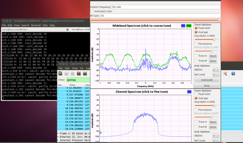The image size is (243, 143).
Task: Open preferences using wrench and screwdriver icon
Action: pyautogui.click(x=225, y=74)
